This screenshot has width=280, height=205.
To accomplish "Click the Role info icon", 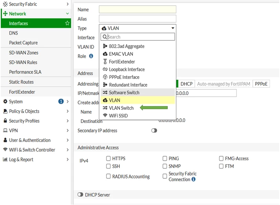I will [x=91, y=56].
